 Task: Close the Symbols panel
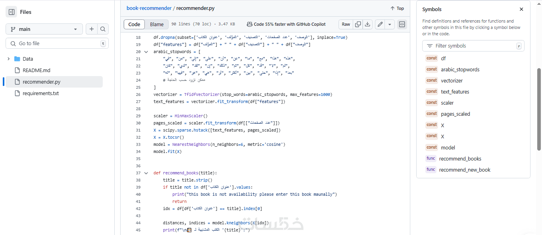pyautogui.click(x=521, y=9)
